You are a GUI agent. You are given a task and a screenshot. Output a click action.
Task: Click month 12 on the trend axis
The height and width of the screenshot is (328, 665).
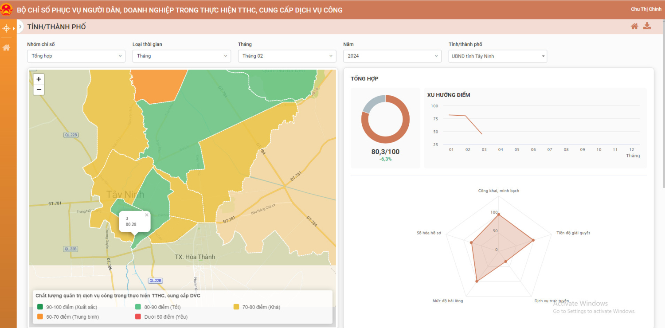(x=632, y=149)
